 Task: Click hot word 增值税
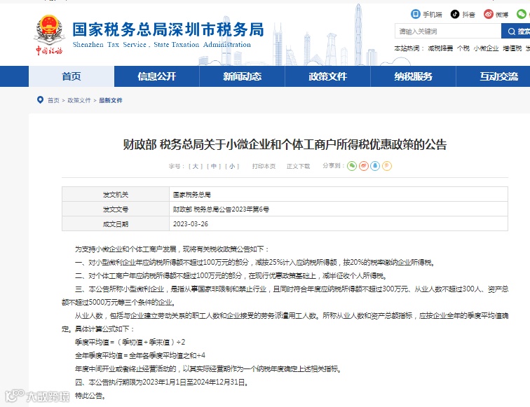[x=512, y=48]
